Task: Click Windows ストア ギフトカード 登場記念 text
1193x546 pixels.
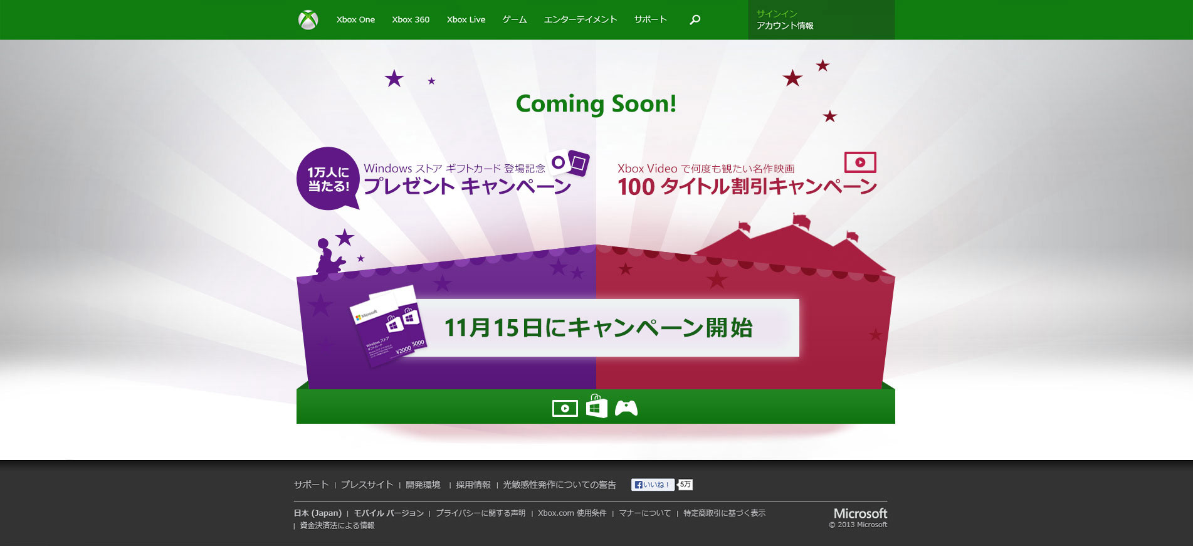Action: 455,169
